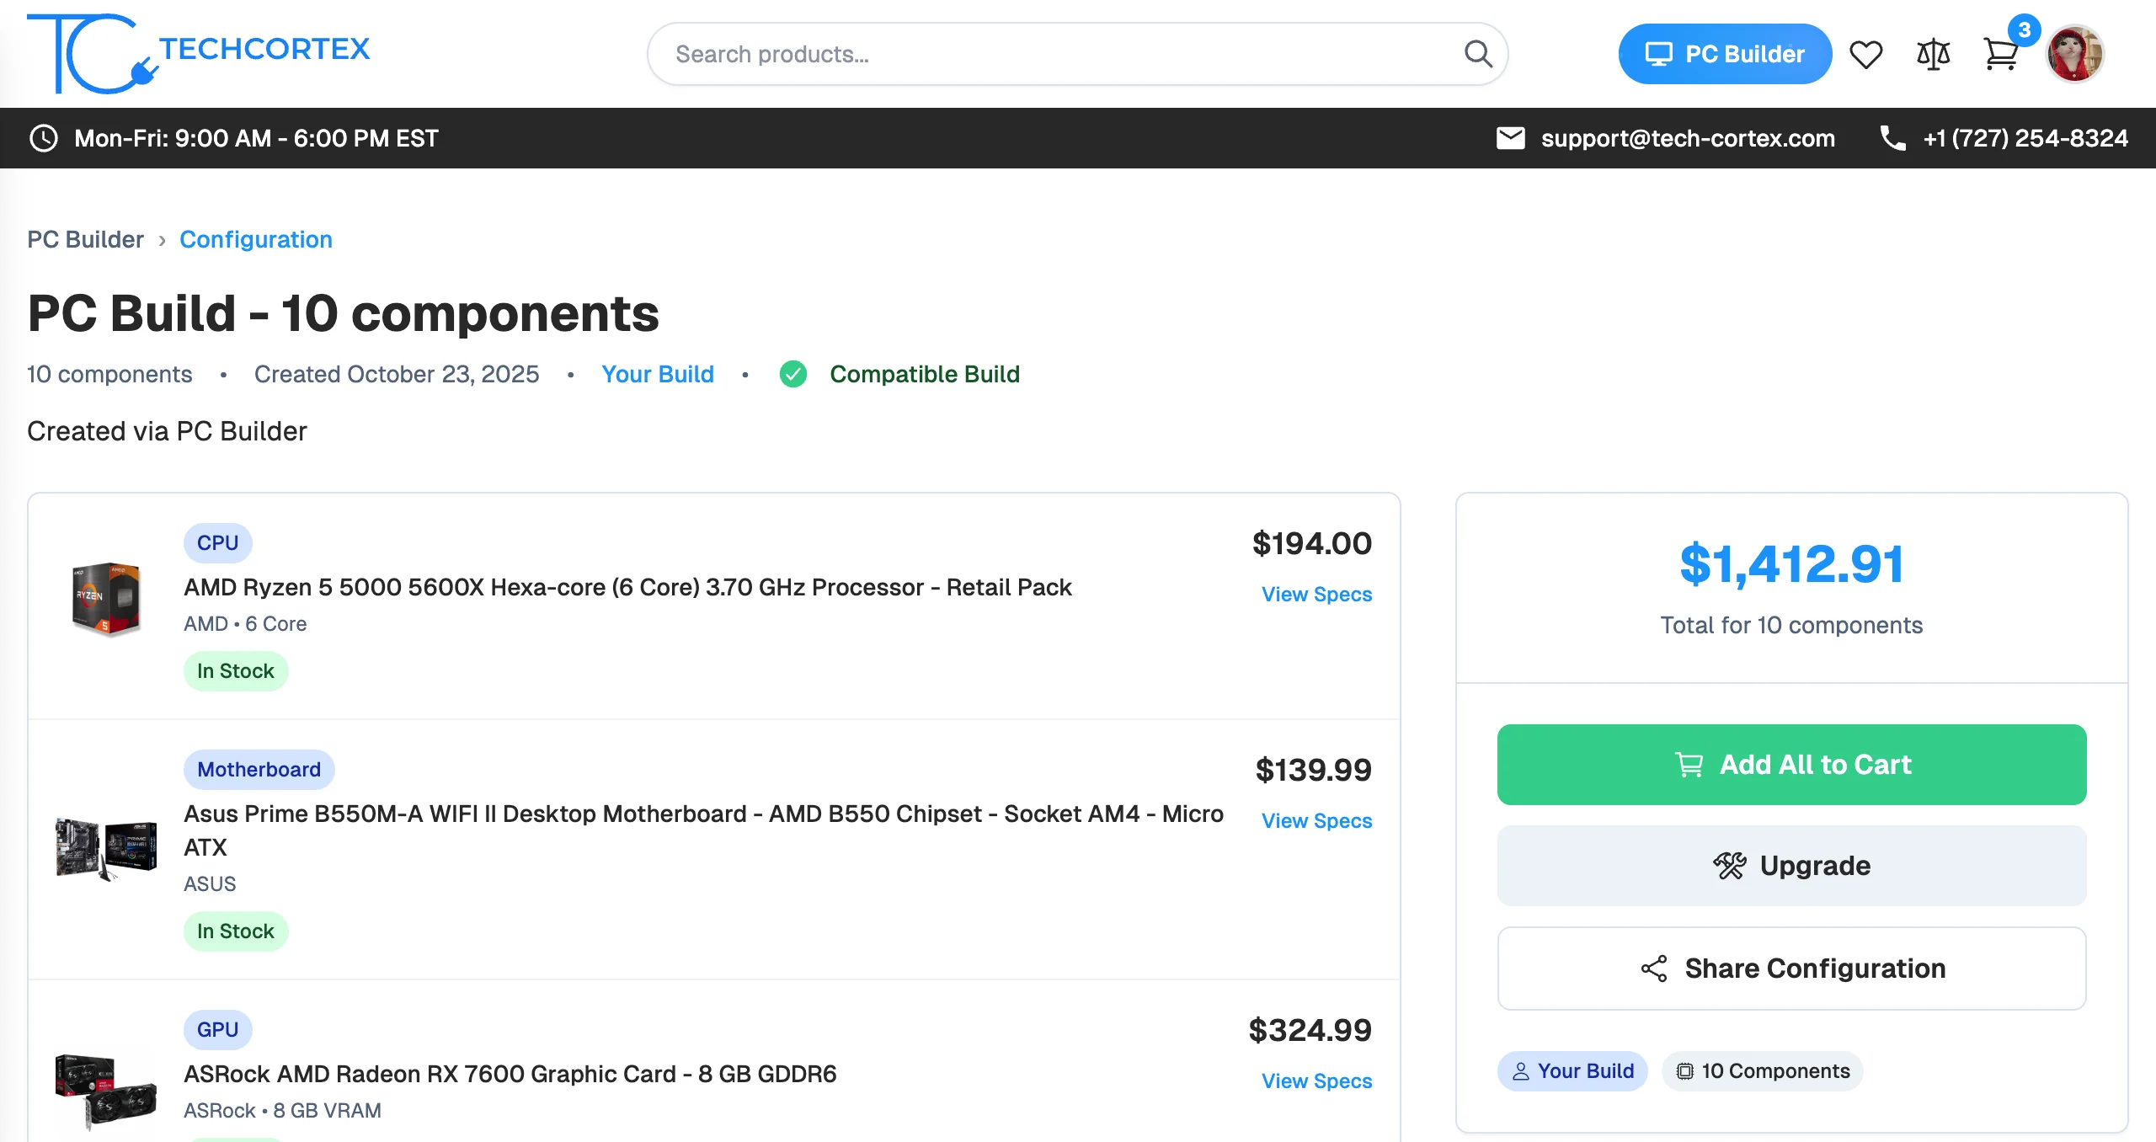The image size is (2156, 1142).
Task: Click the CPU category badge
Action: [217, 543]
